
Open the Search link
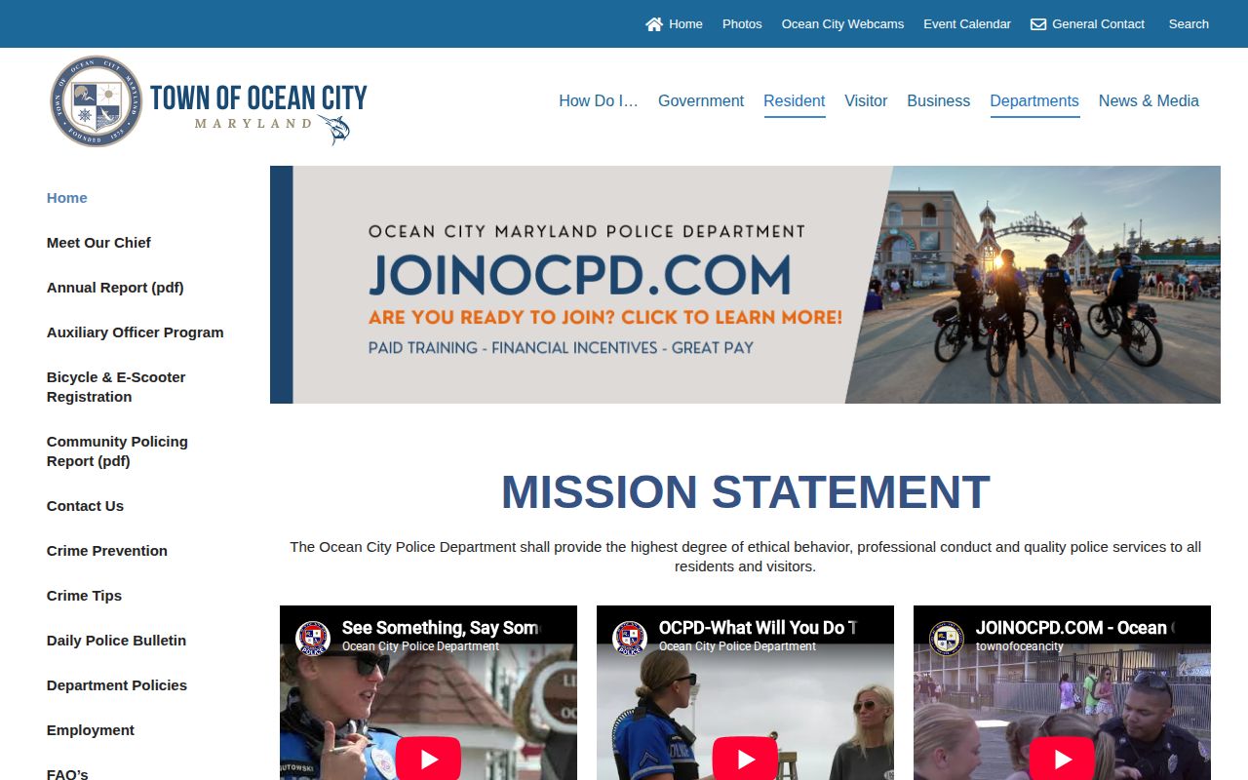click(1189, 24)
